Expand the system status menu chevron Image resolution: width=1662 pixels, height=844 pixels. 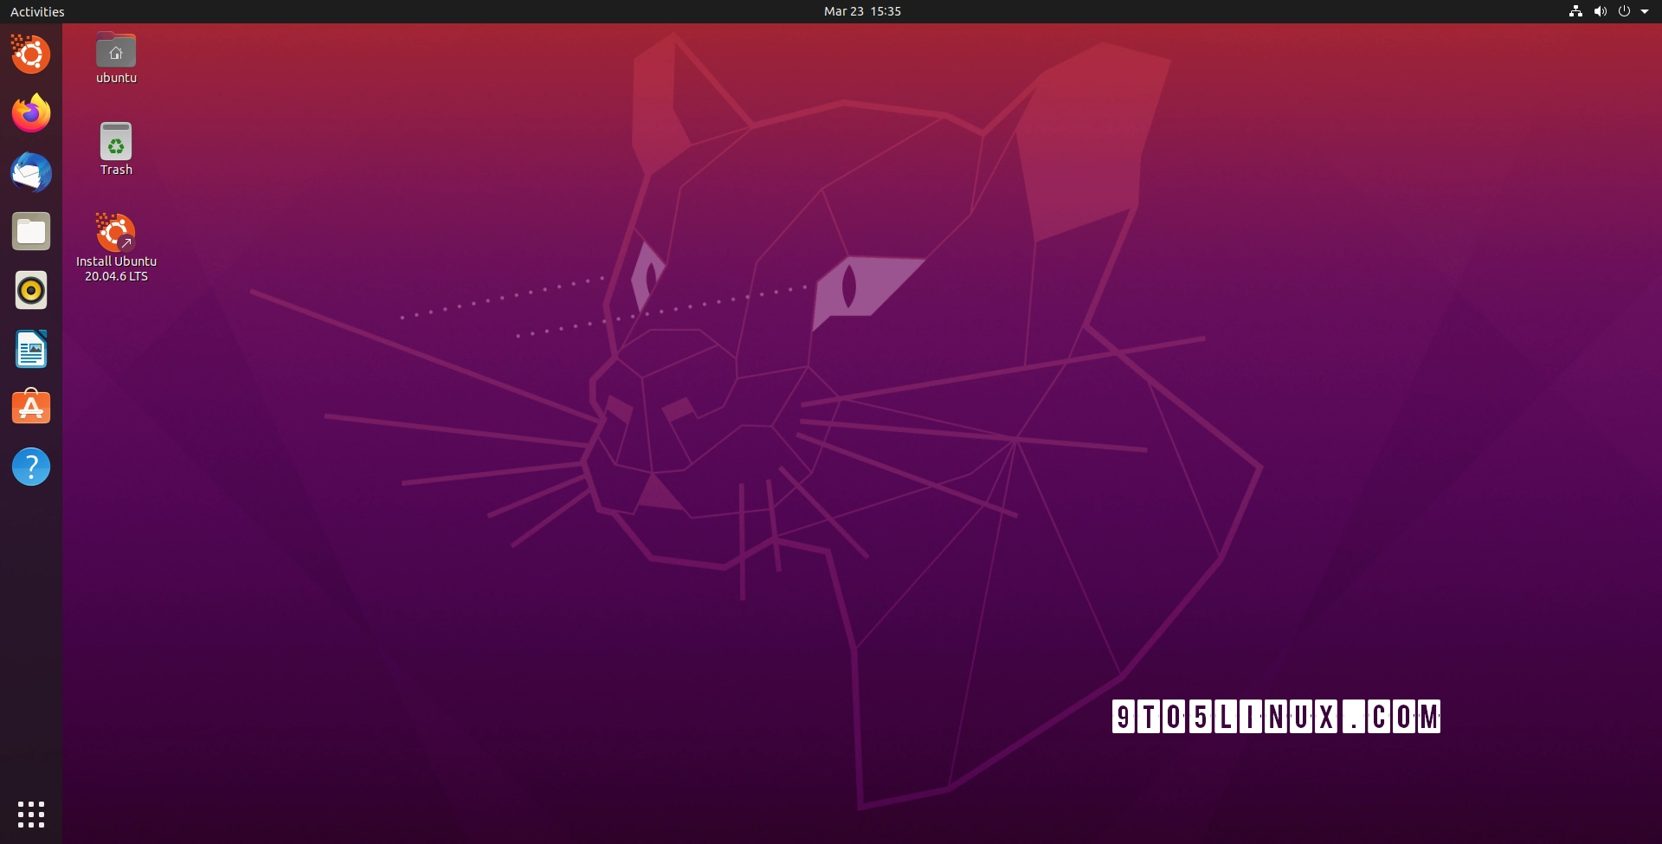point(1646,11)
